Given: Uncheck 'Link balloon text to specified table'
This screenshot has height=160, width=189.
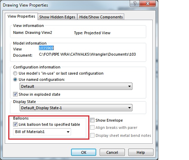Looking at the screenshot, I should tap(15, 124).
